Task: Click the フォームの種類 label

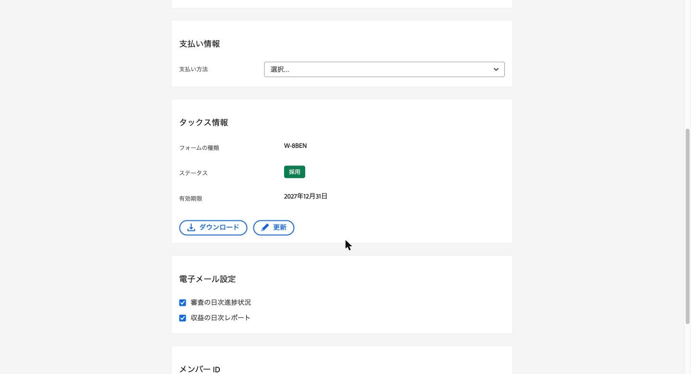Action: 199,148
